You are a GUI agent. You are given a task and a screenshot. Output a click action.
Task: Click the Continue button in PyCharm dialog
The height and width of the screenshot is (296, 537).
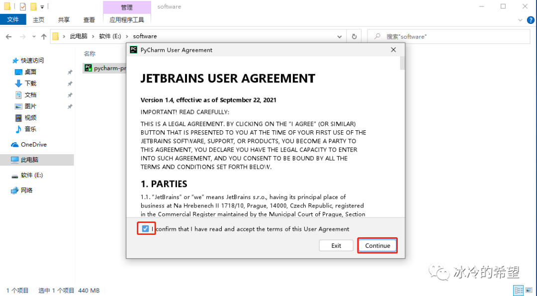click(377, 246)
